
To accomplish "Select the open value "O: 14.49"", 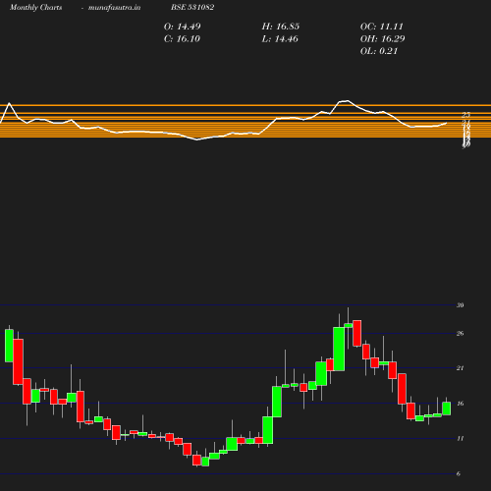I will click(x=183, y=27).
